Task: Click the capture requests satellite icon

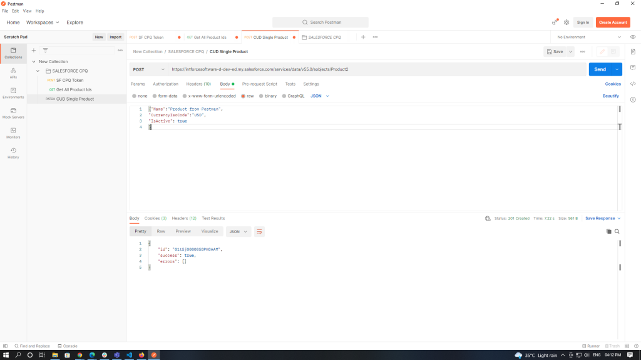Action: click(x=555, y=22)
